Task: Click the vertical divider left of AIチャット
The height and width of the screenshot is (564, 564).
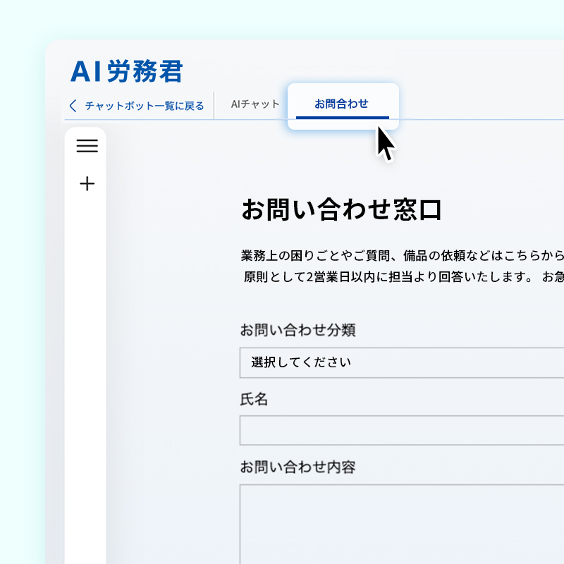Action: pos(214,105)
